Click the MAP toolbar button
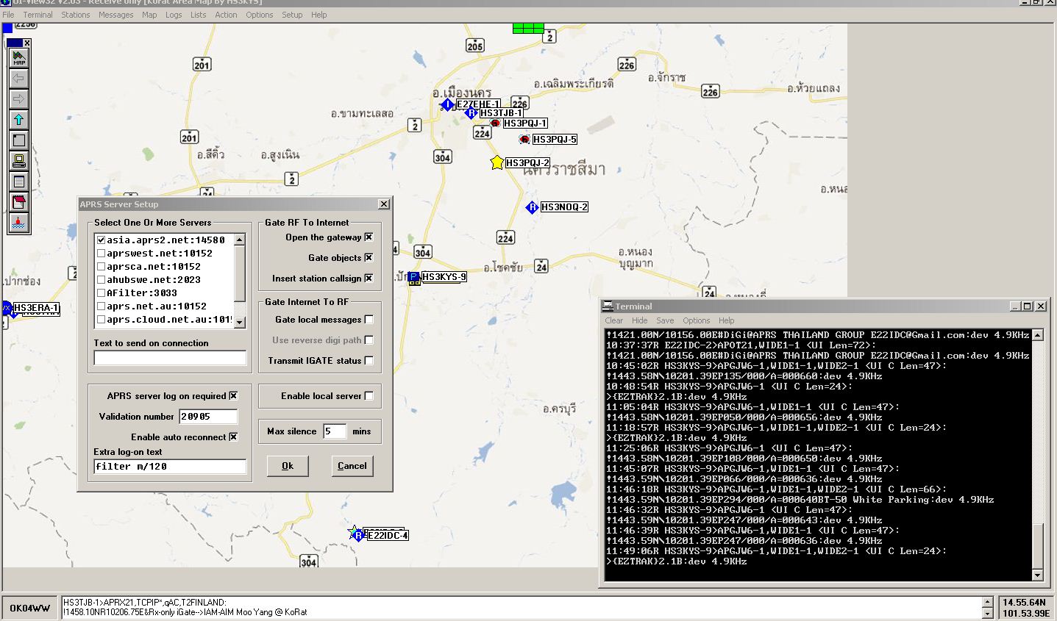The width and height of the screenshot is (1057, 621). coord(19,58)
